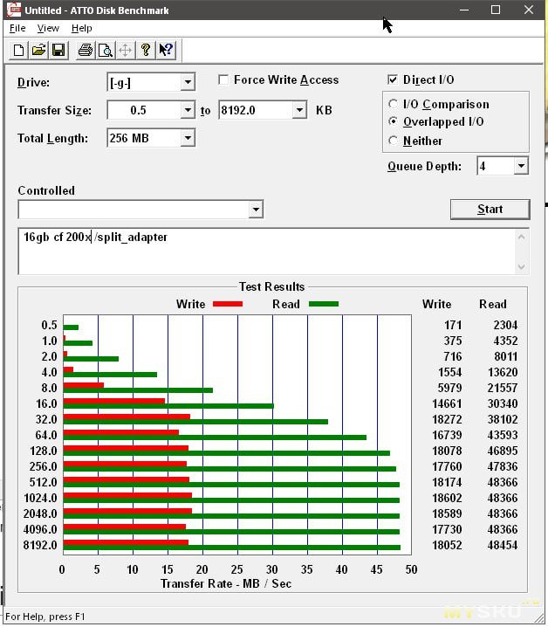Open the View menu
Image resolution: width=548 pixels, height=627 pixels.
[x=48, y=28]
